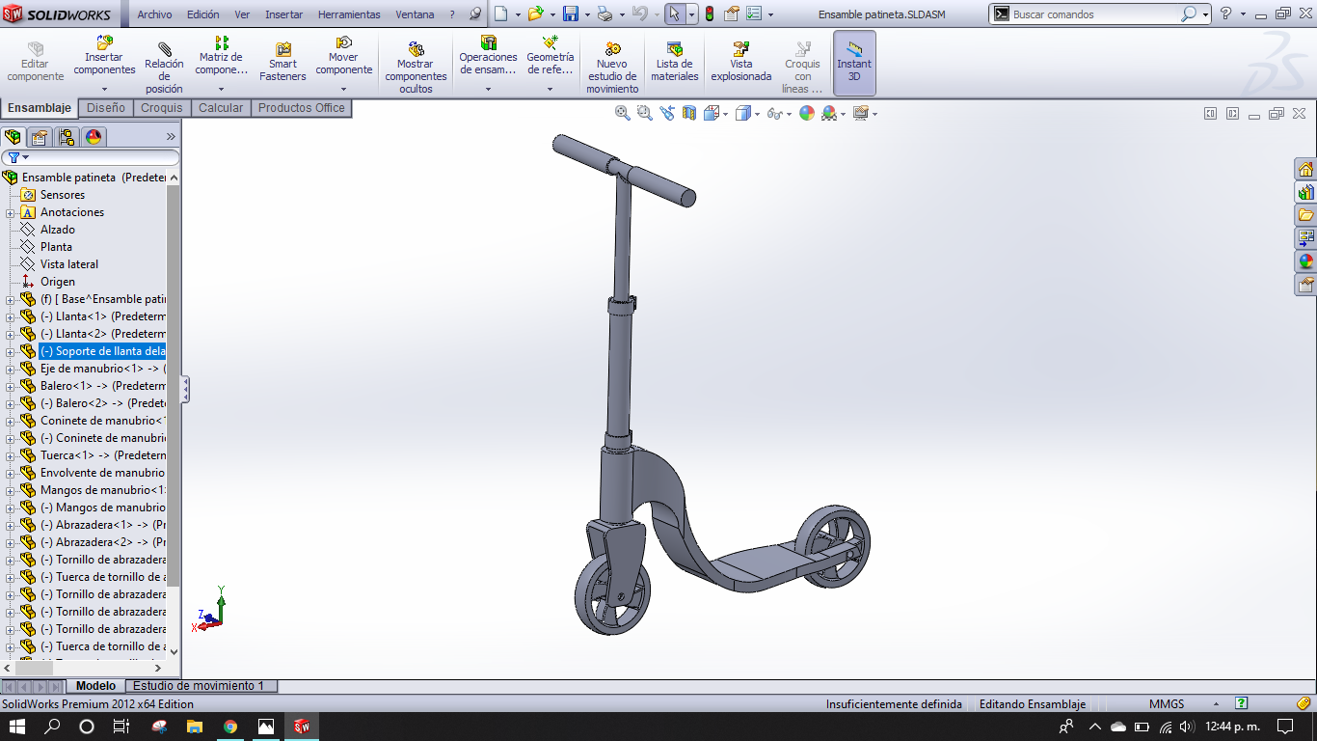Open the Archivo menu
Image resolution: width=1317 pixels, height=741 pixels.
[x=154, y=14]
